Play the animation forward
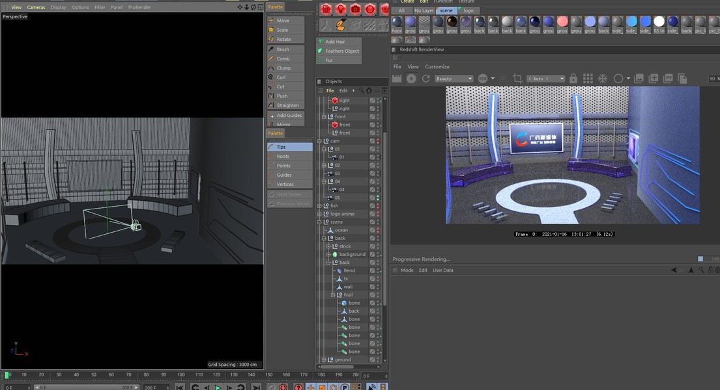Viewport: 720px width, 390px height. pos(218,387)
